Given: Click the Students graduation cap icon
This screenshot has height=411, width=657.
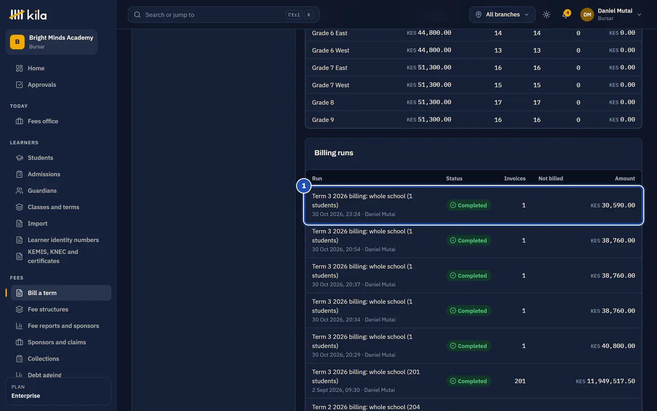Looking at the screenshot, I should point(19,158).
